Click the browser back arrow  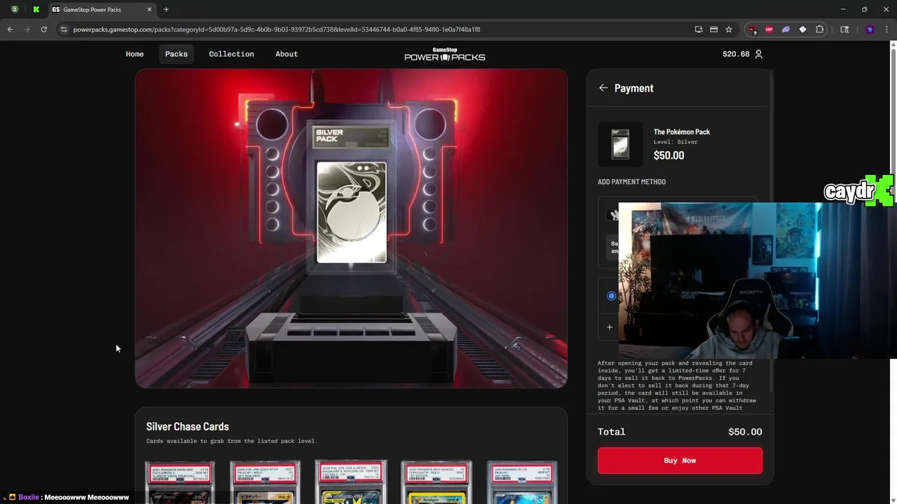coord(10,29)
